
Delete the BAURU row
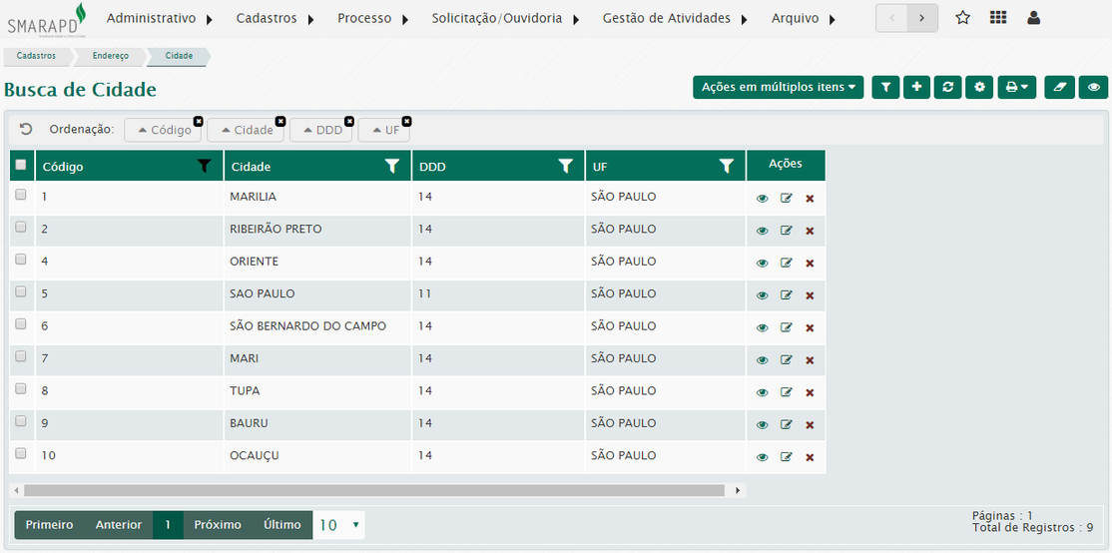pyautogui.click(x=810, y=425)
